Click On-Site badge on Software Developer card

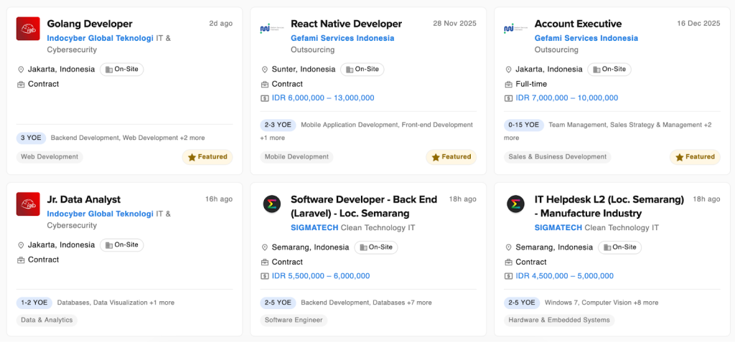[x=376, y=247]
